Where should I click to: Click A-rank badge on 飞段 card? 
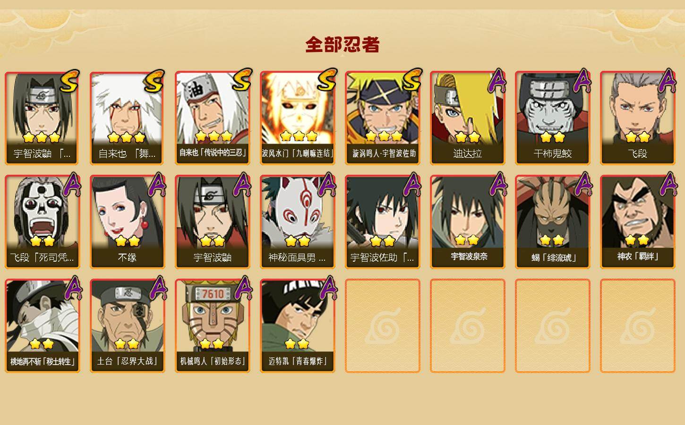667,81
